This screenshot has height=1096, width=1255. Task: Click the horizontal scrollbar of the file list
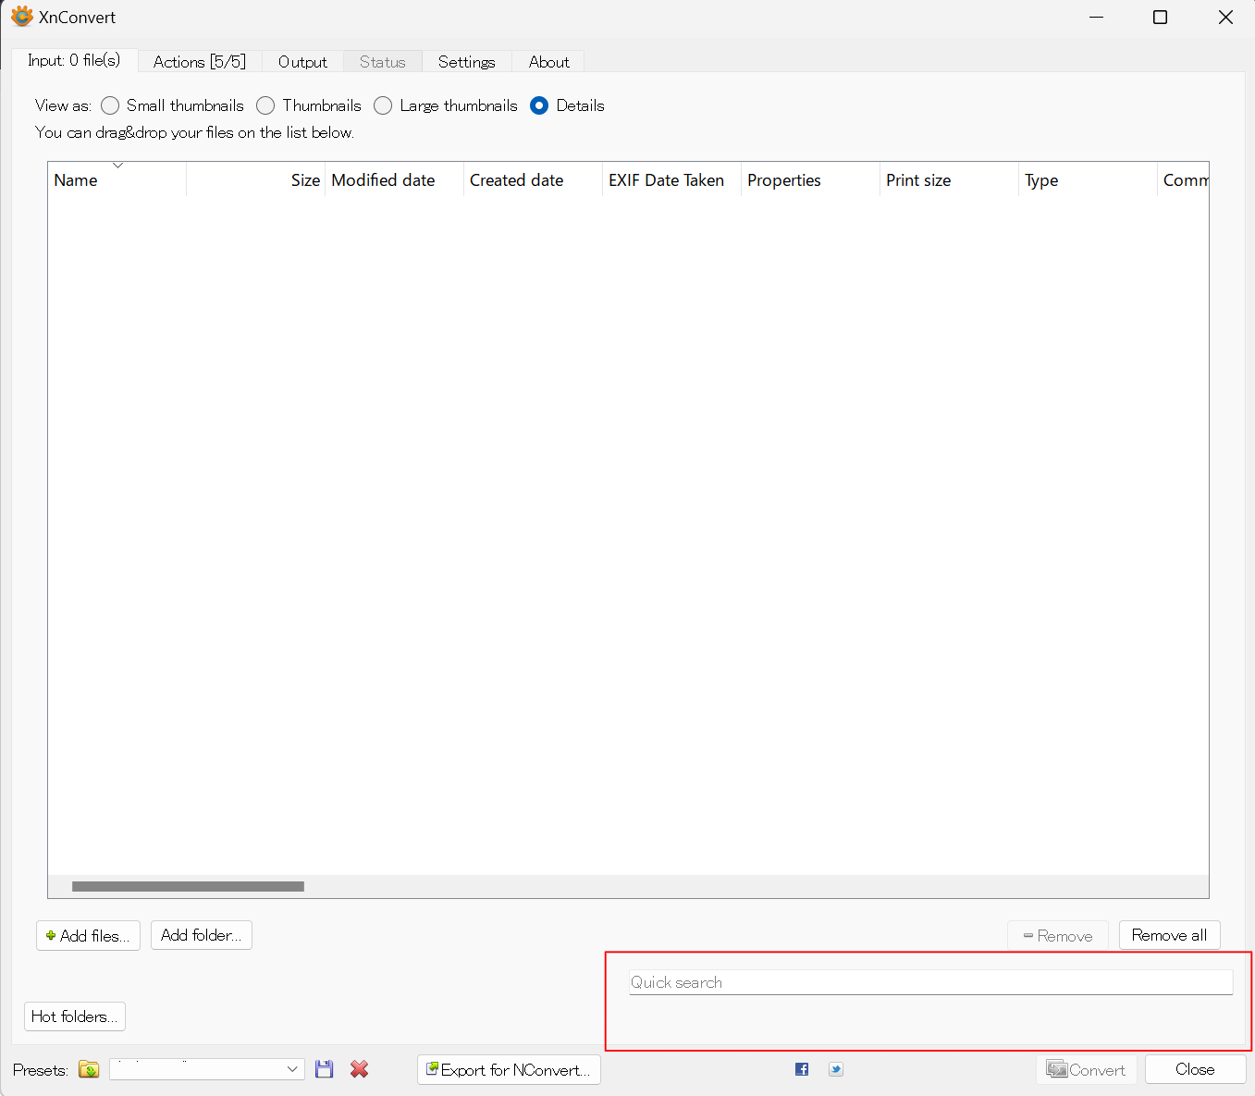pyautogui.click(x=188, y=886)
